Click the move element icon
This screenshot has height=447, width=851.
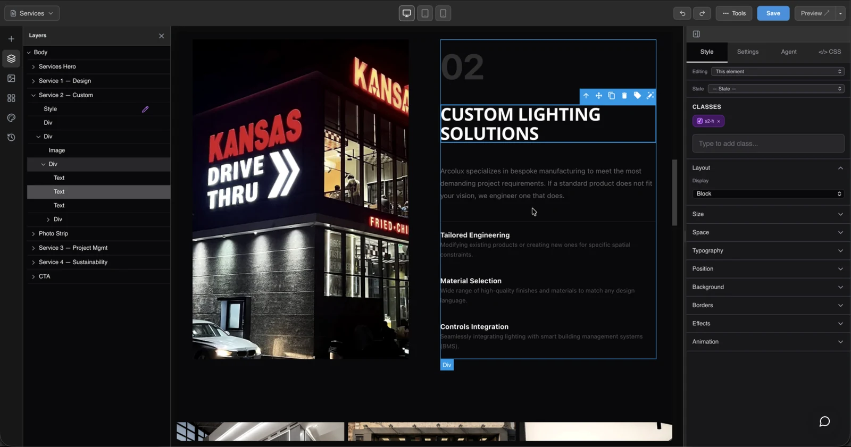point(599,96)
